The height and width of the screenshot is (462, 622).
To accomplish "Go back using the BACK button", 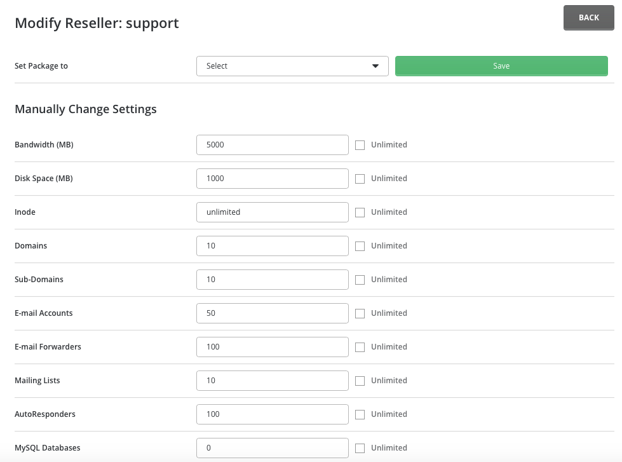I will 589,17.
